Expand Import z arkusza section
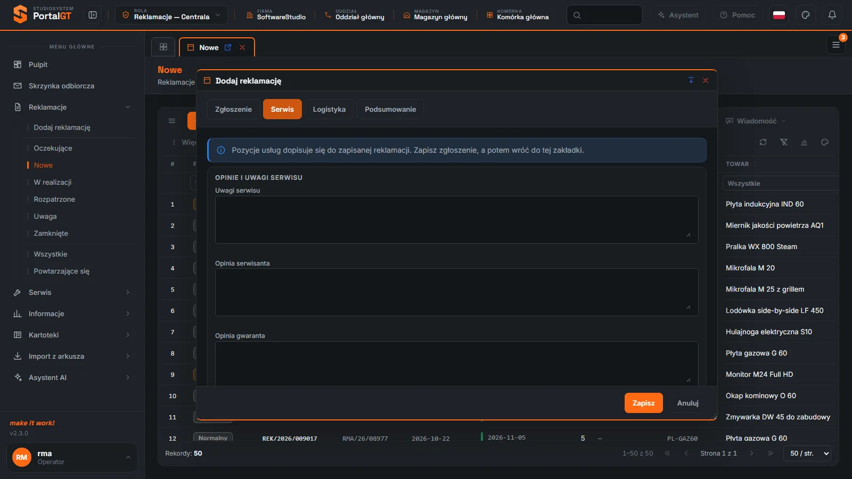 click(72, 356)
